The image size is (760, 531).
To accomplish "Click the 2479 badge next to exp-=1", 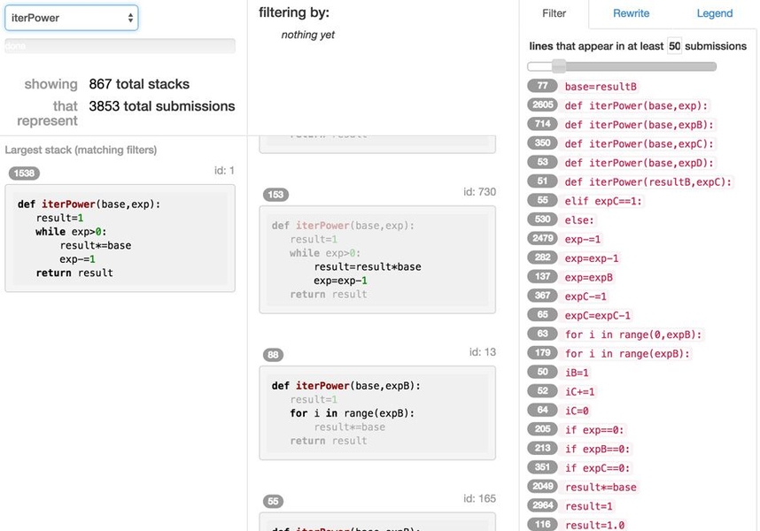I will point(540,239).
